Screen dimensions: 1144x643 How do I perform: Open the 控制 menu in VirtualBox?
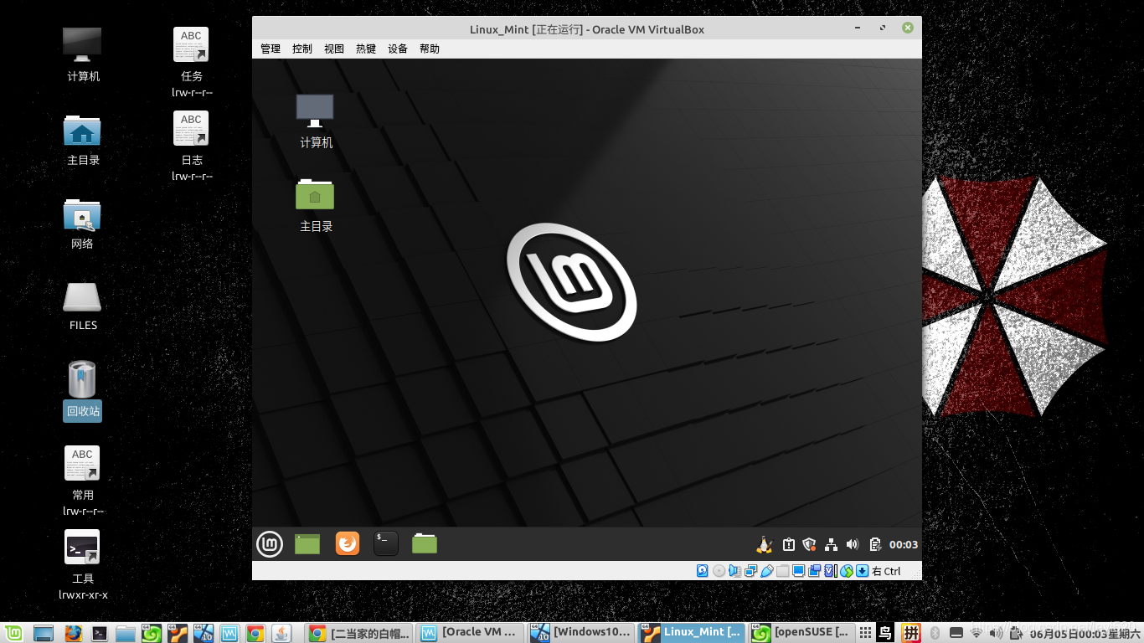pyautogui.click(x=302, y=49)
